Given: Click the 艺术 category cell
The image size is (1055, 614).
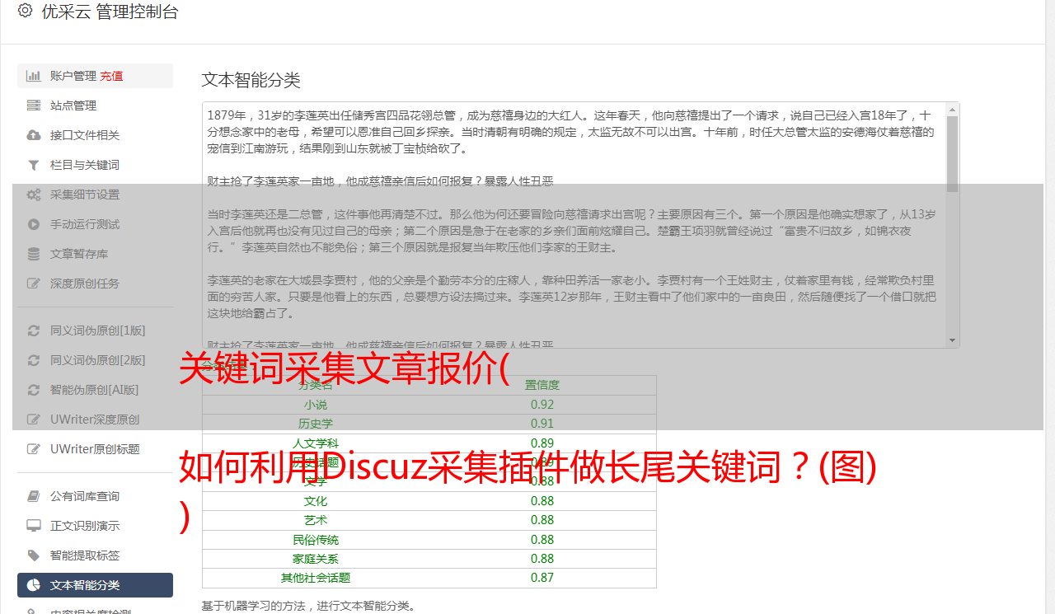Looking at the screenshot, I should pos(315,520).
